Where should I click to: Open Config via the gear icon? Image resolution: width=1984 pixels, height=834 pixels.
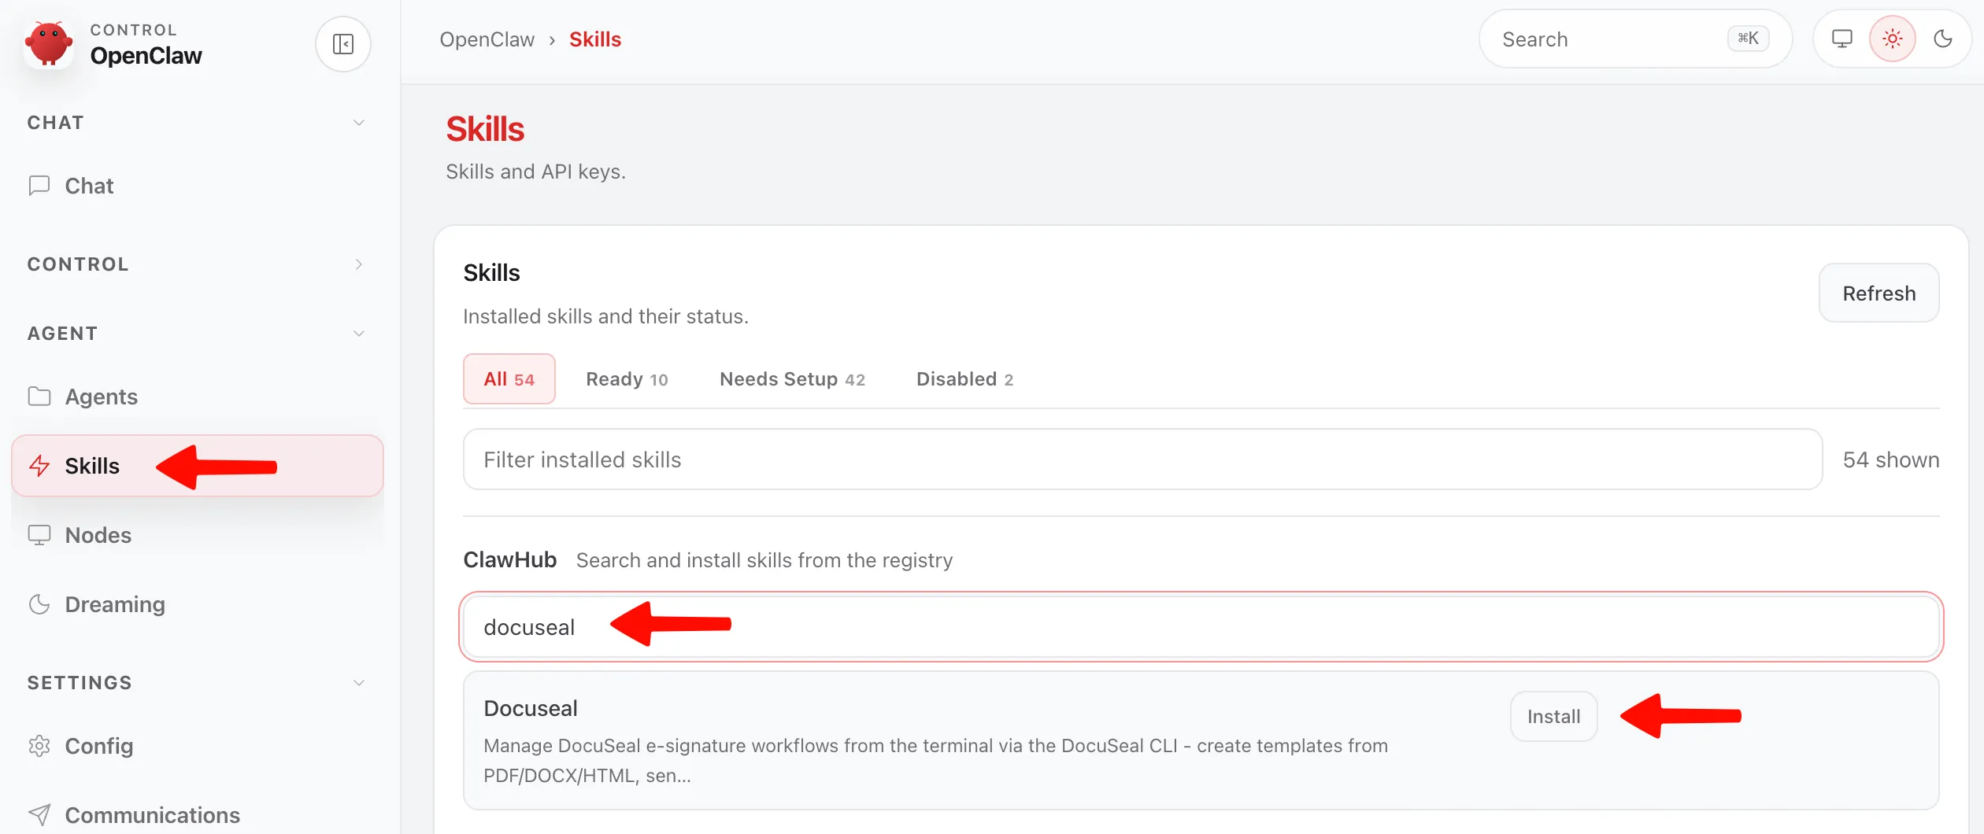click(x=39, y=746)
